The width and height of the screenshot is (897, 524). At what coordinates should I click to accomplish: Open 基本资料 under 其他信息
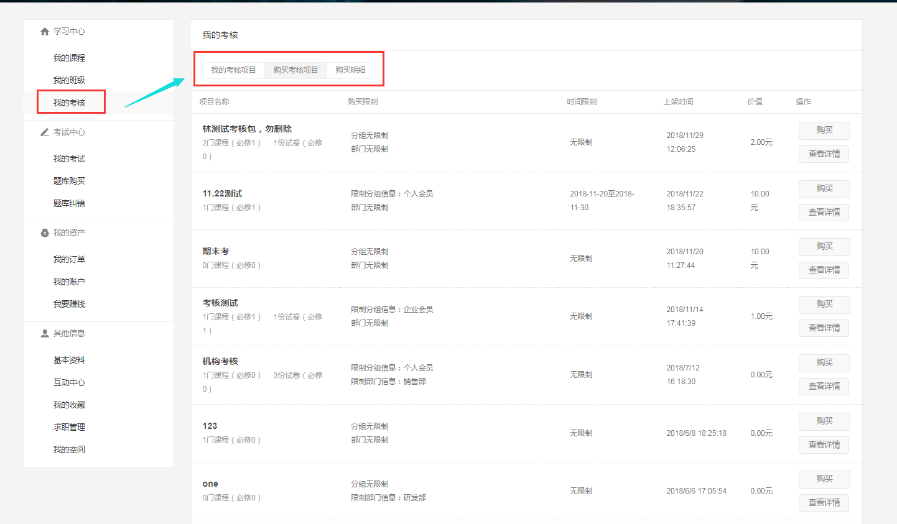coord(69,360)
